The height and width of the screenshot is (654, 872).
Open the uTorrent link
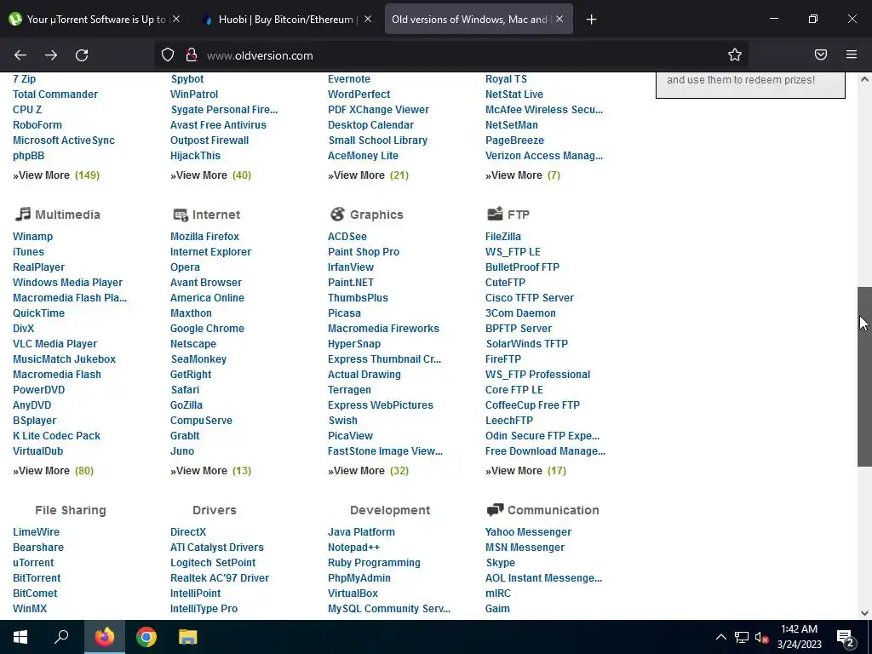coord(33,562)
